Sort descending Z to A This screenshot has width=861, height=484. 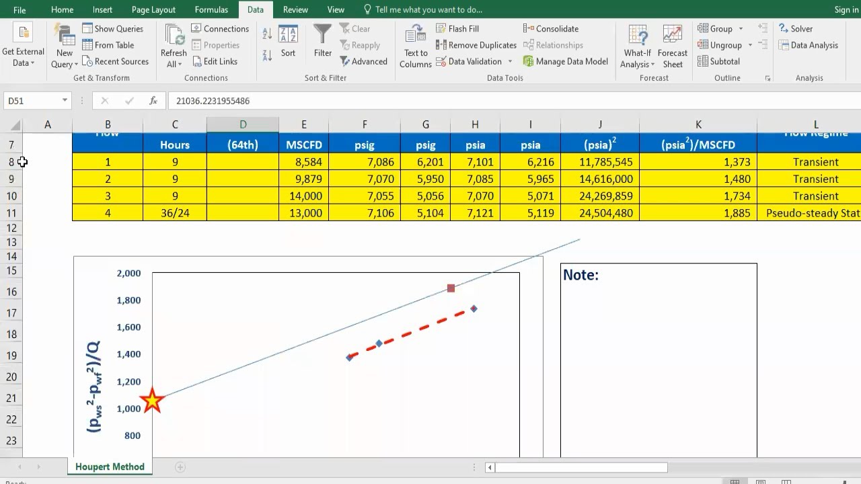267,54
